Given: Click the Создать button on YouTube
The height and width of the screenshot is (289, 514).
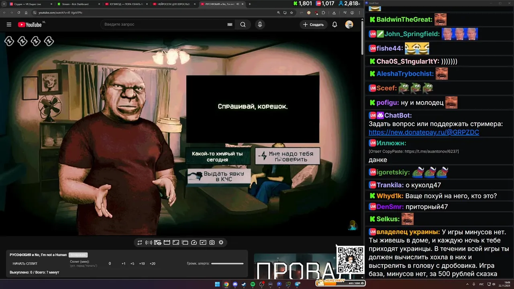Looking at the screenshot, I should point(313,24).
